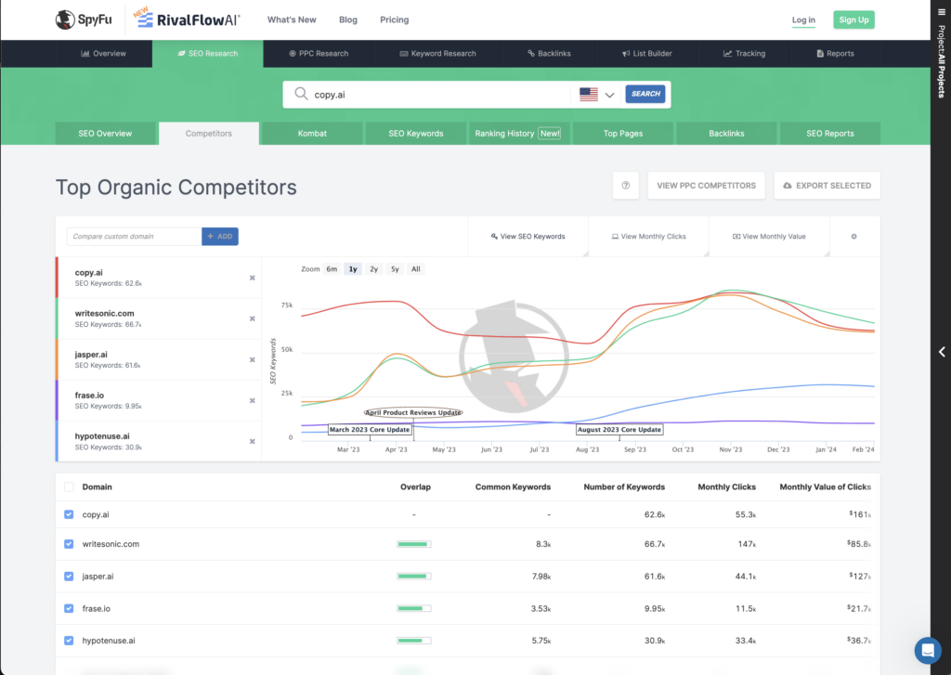Select View SEO Keywords chart mode
Screen dimensions: 951x675
pos(528,237)
